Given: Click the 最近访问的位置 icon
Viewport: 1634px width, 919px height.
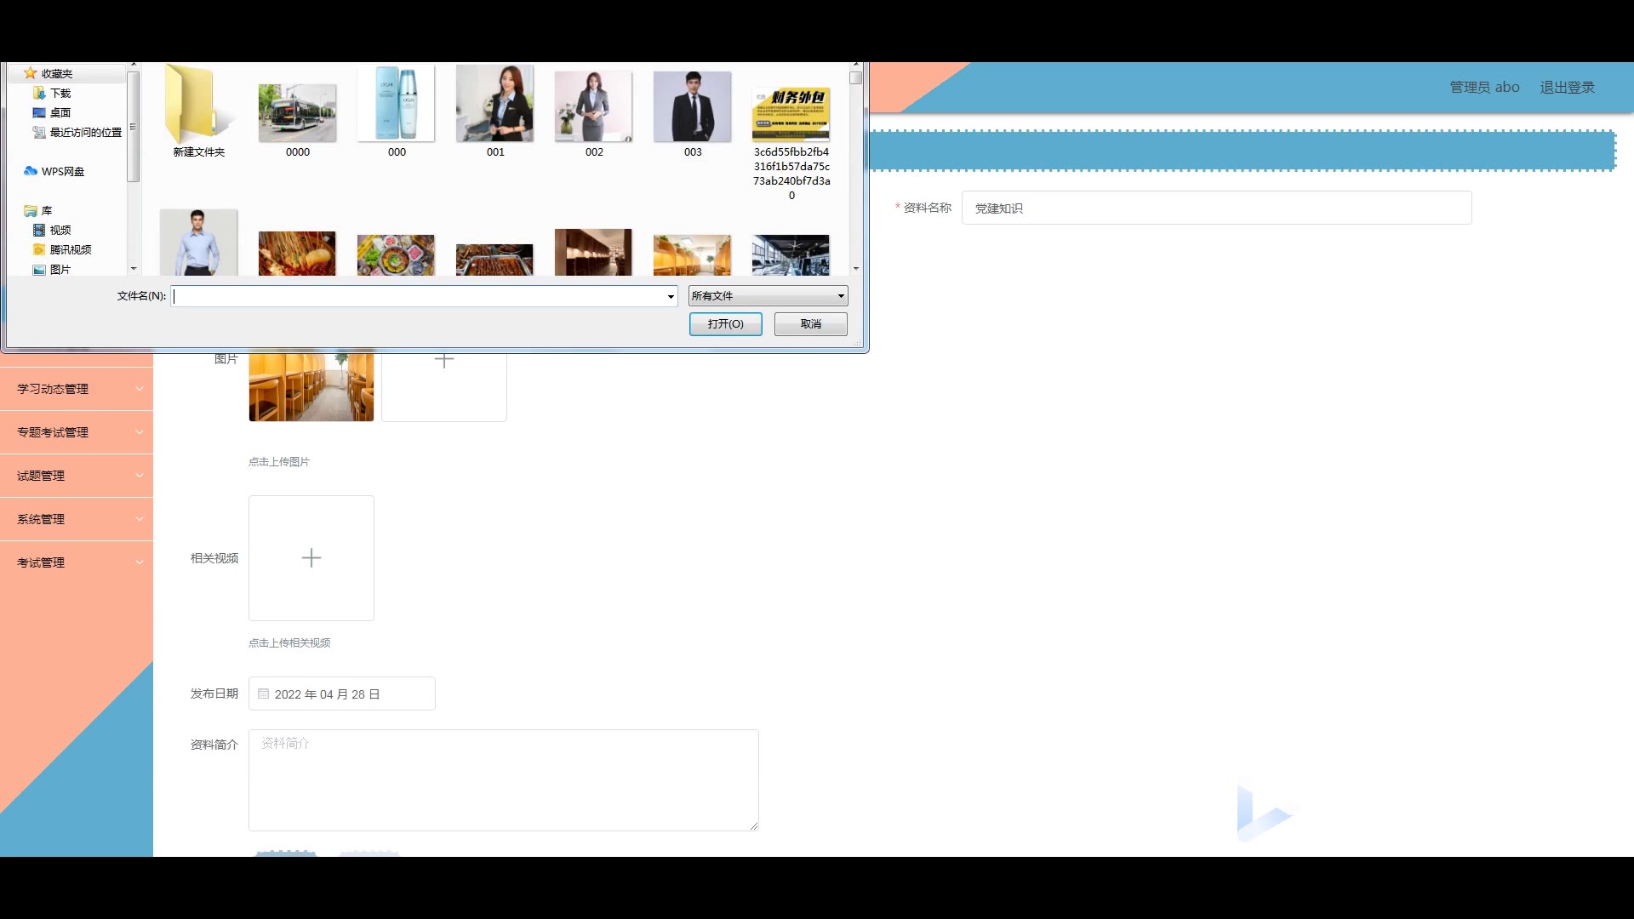Looking at the screenshot, I should click(38, 132).
